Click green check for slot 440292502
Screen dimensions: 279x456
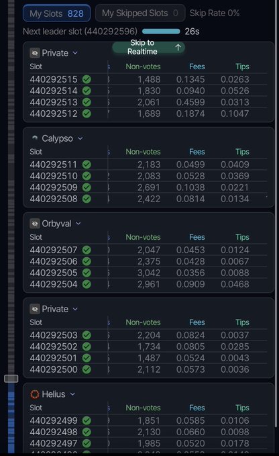point(87,347)
